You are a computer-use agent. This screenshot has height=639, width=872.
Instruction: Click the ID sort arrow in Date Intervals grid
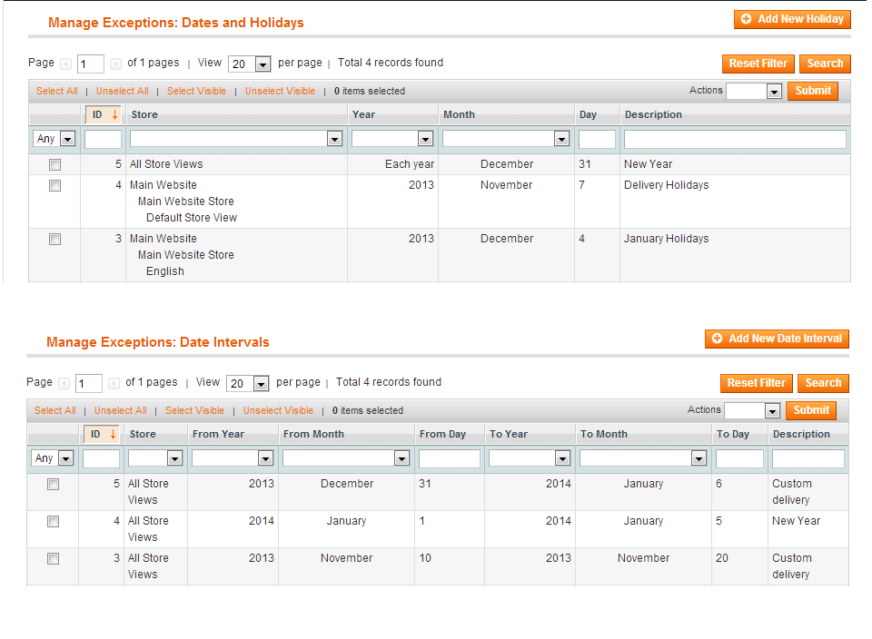111,434
